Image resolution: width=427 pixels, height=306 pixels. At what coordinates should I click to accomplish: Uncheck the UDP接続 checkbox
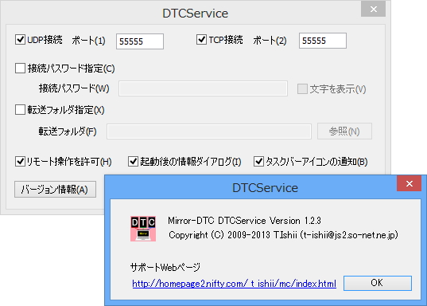click(20, 39)
